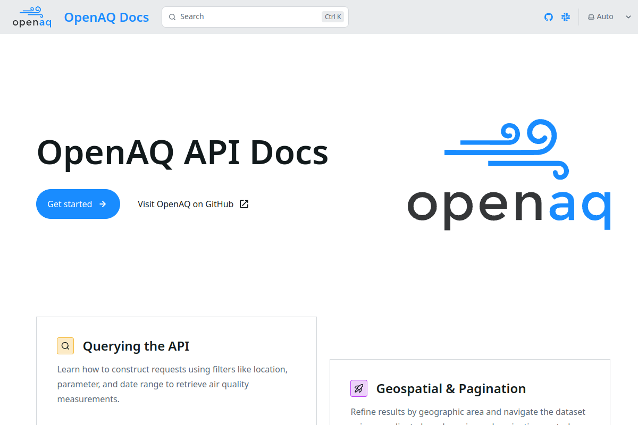Open the GitHub icon in the header
The height and width of the screenshot is (425, 638).
(x=549, y=17)
